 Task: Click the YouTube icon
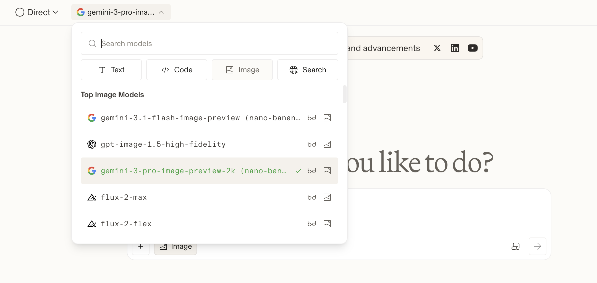pos(472,48)
